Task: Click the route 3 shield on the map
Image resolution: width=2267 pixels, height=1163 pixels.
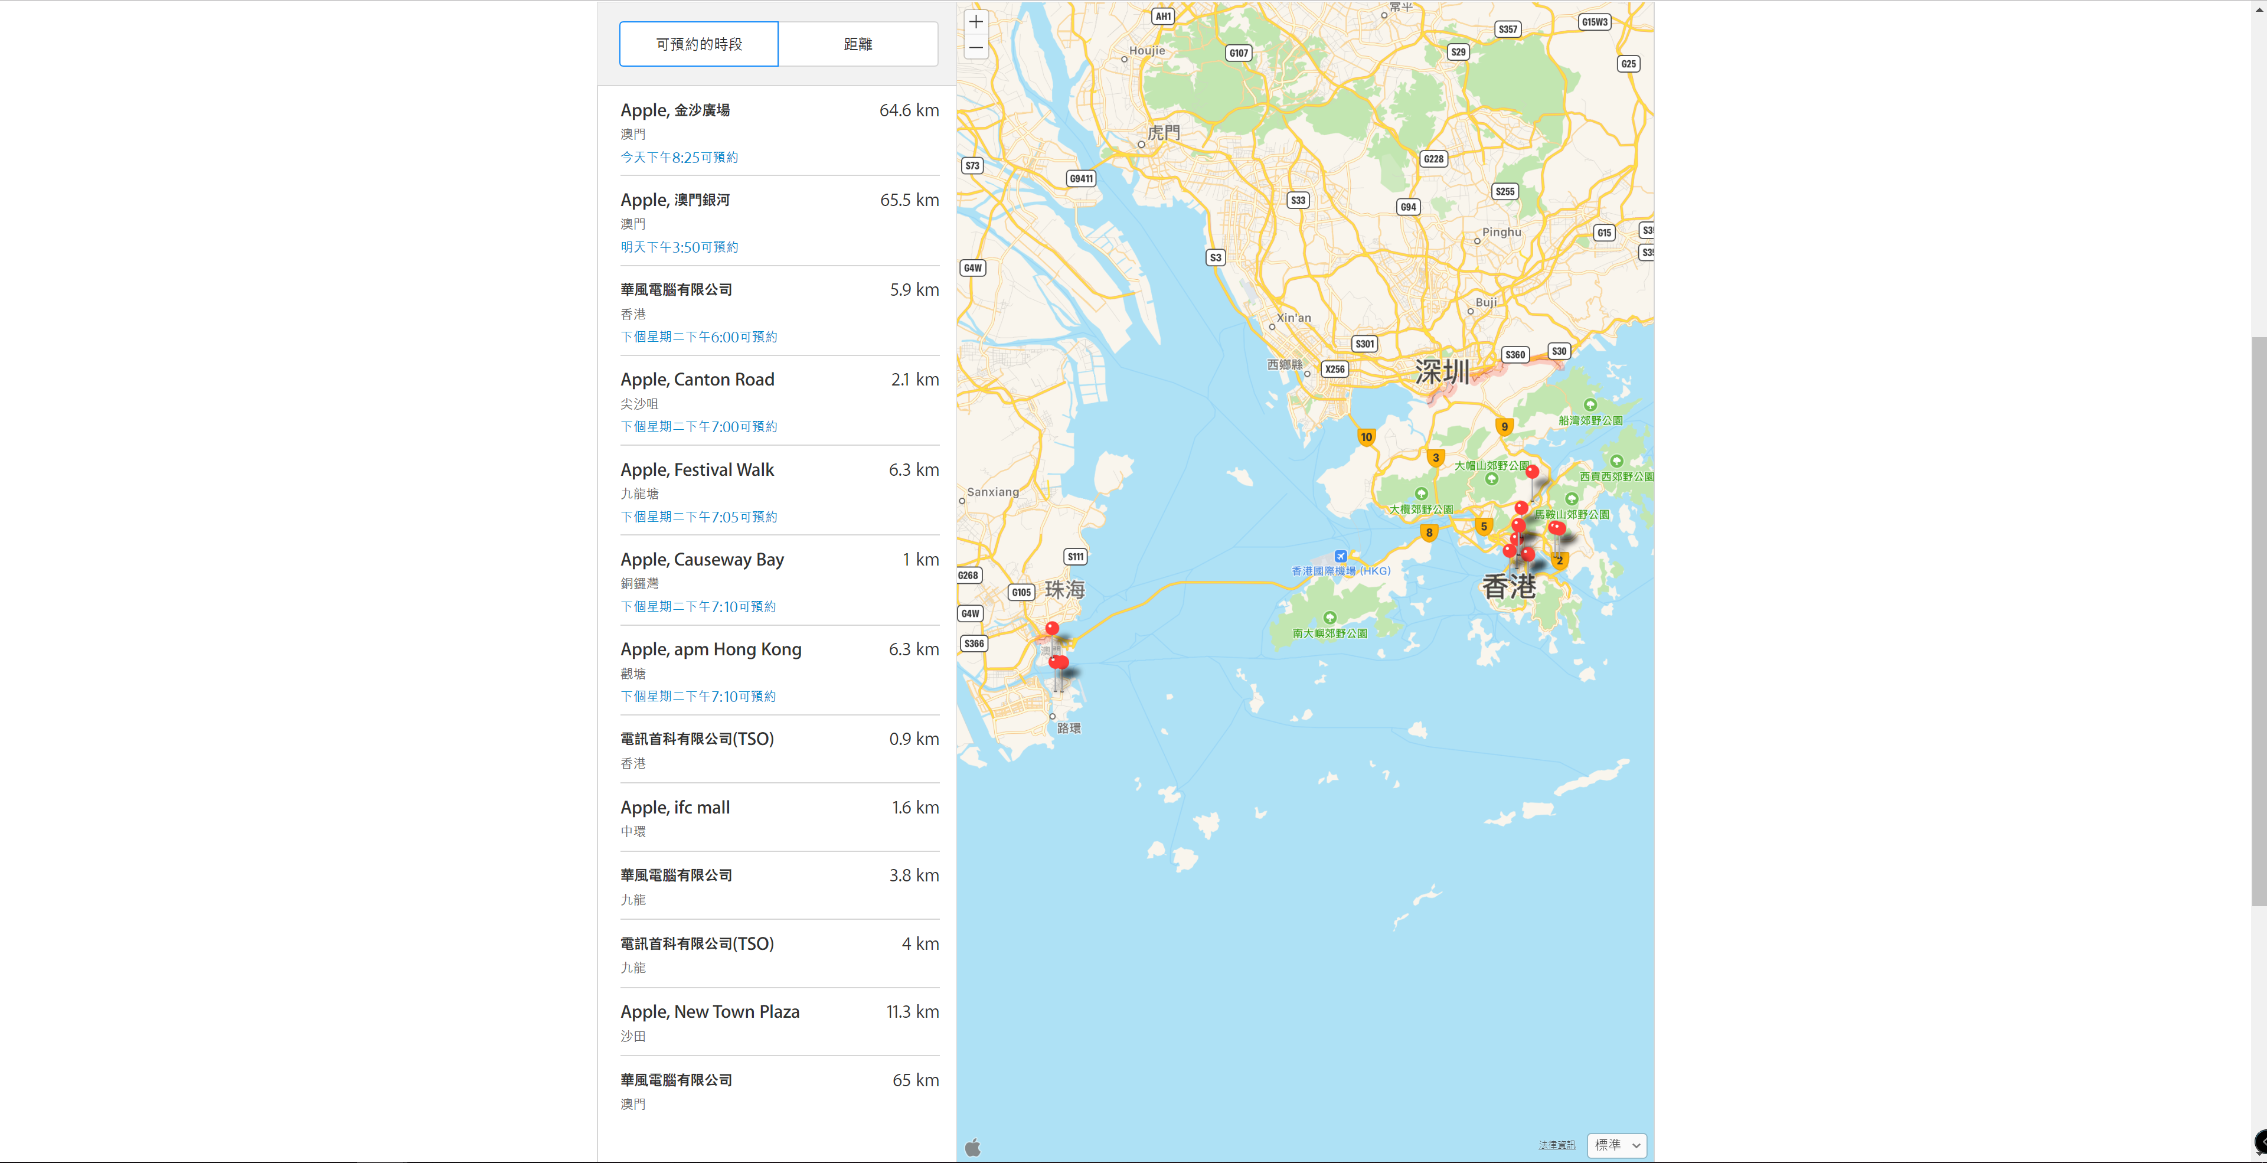Action: click(1435, 458)
